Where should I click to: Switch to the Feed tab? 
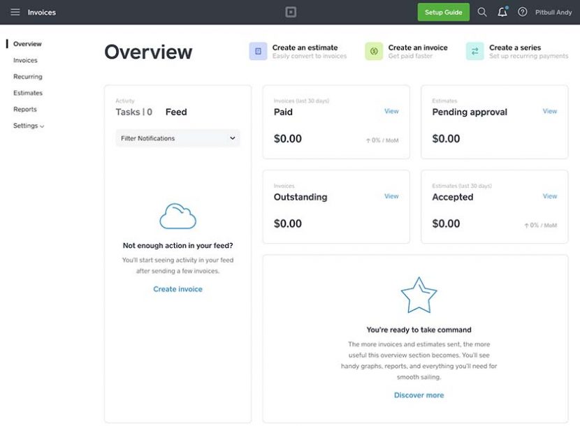[176, 112]
